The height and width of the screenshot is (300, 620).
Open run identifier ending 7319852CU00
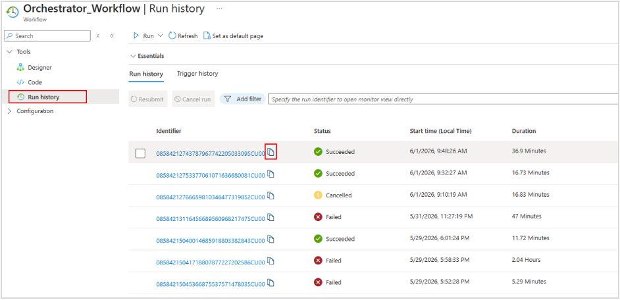211,197
